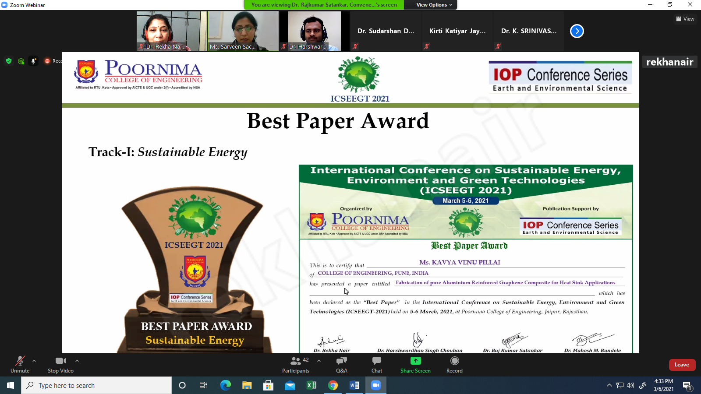Switch to Zoom app in taskbar

pyautogui.click(x=376, y=385)
